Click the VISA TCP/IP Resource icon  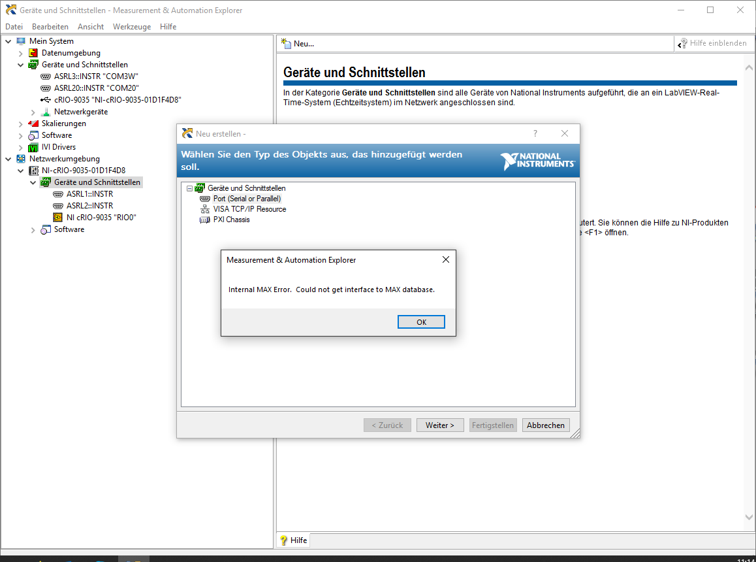205,209
